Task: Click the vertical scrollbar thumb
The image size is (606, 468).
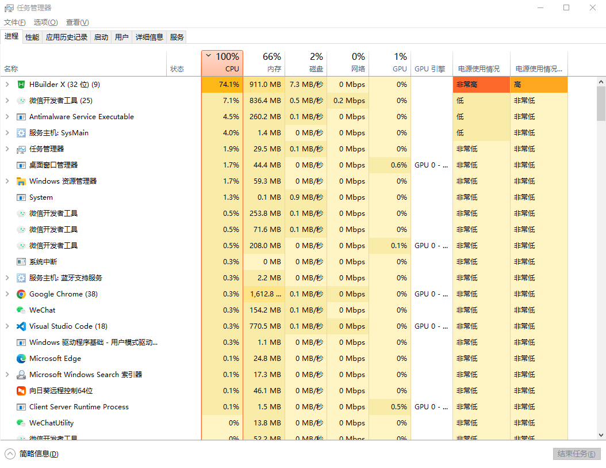Action: [601, 104]
